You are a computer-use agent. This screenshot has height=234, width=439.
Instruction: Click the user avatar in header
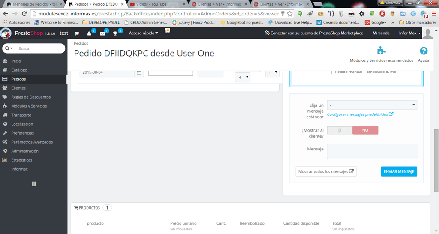427,33
